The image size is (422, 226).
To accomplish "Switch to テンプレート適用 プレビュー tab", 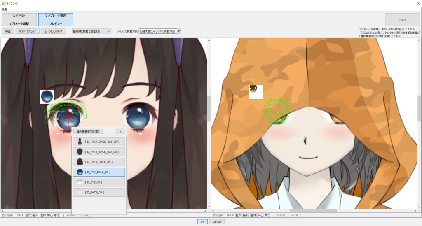I will click(56, 20).
